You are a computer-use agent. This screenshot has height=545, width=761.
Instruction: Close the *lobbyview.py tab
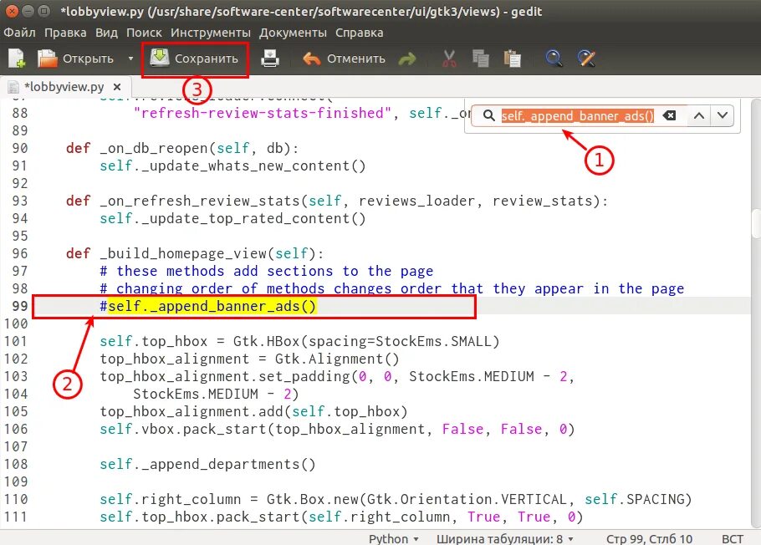[117, 87]
